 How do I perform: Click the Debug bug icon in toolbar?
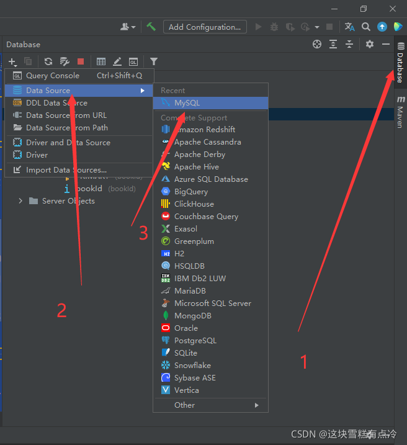point(274,27)
